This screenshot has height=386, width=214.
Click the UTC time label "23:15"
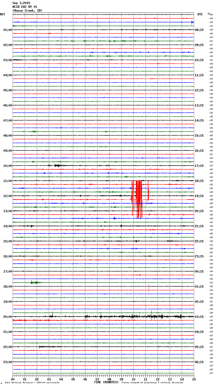pyautogui.click(x=199, y=256)
